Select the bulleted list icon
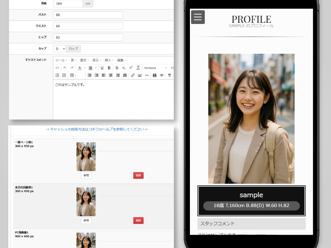 click(65, 75)
